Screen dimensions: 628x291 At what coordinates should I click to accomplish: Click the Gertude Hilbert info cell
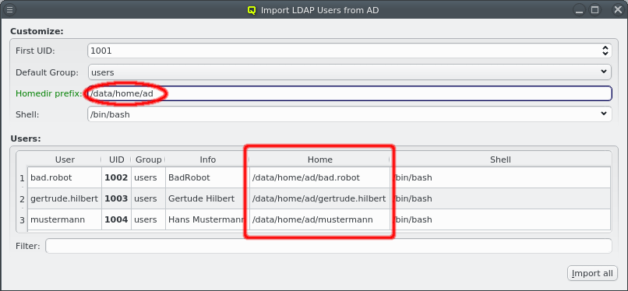coord(207,198)
